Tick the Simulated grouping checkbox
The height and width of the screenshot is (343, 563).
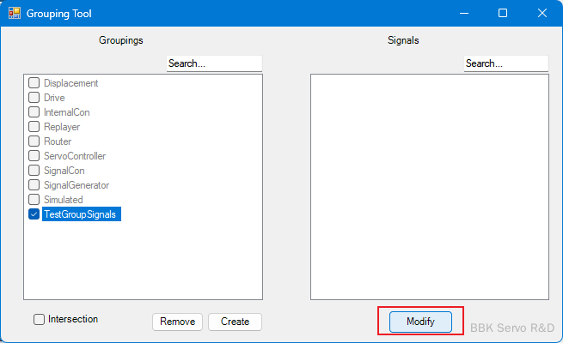coord(34,200)
